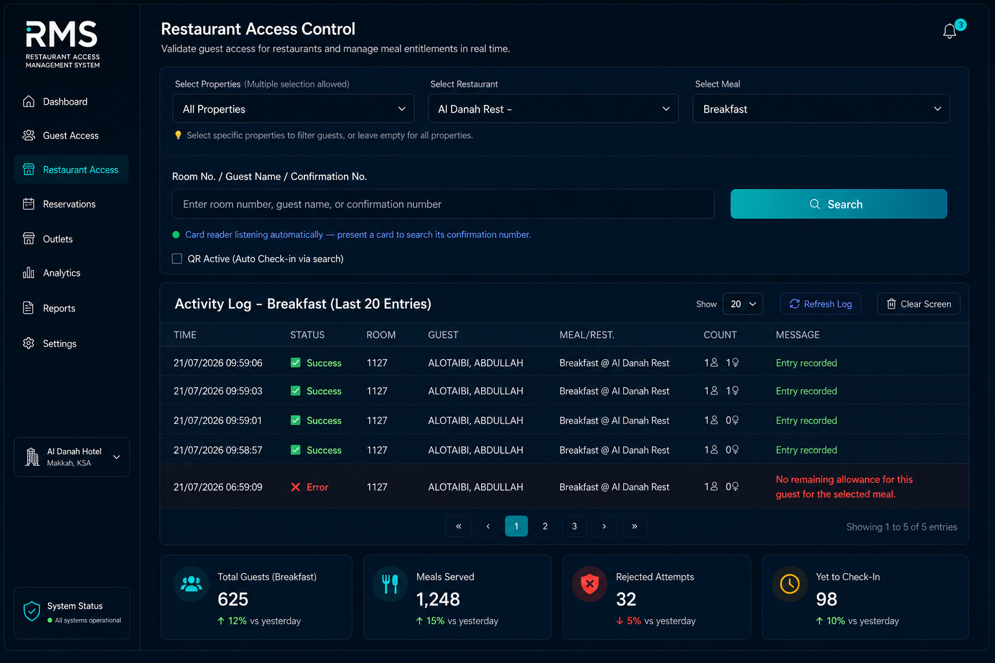The height and width of the screenshot is (663, 995).
Task: Click the STATUS column header
Action: [x=308, y=335]
